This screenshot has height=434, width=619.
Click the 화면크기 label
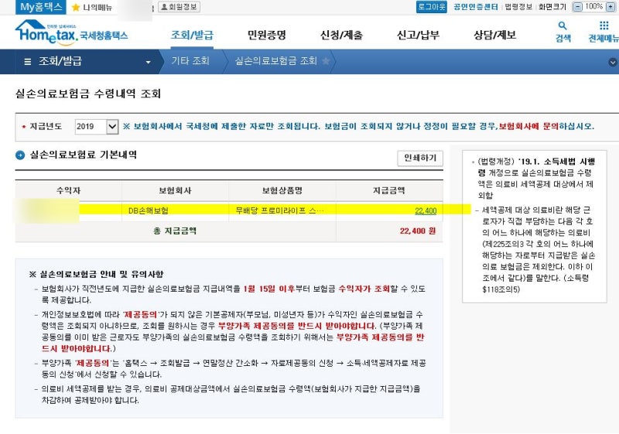point(552,7)
